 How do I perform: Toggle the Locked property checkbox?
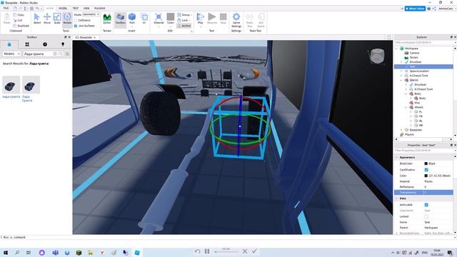[x=426, y=216]
